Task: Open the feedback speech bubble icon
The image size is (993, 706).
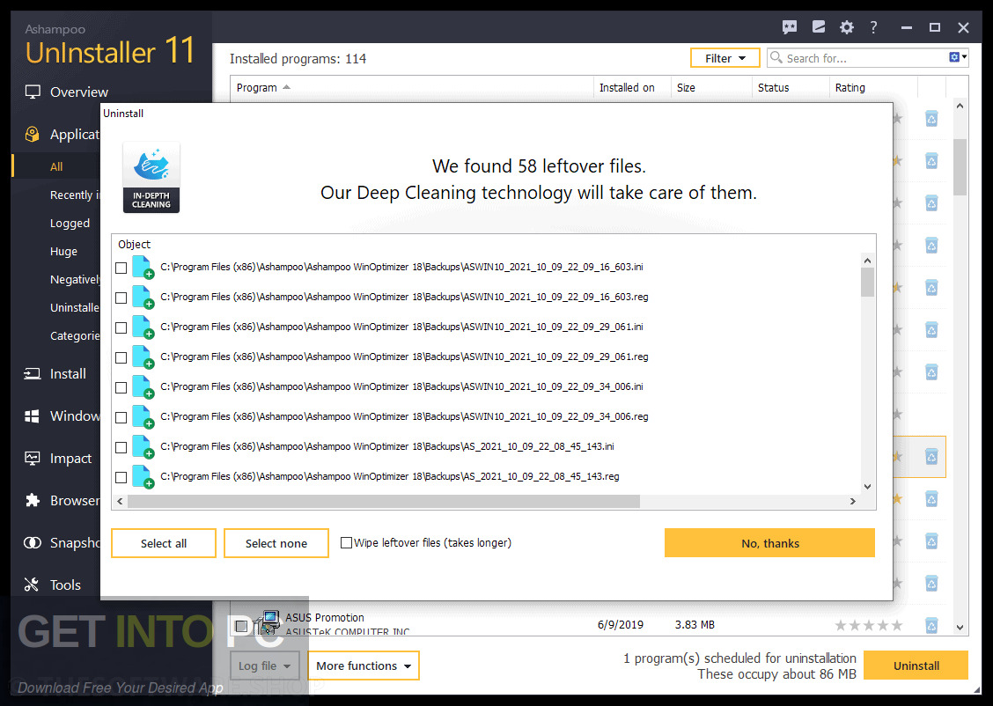Action: 789,27
